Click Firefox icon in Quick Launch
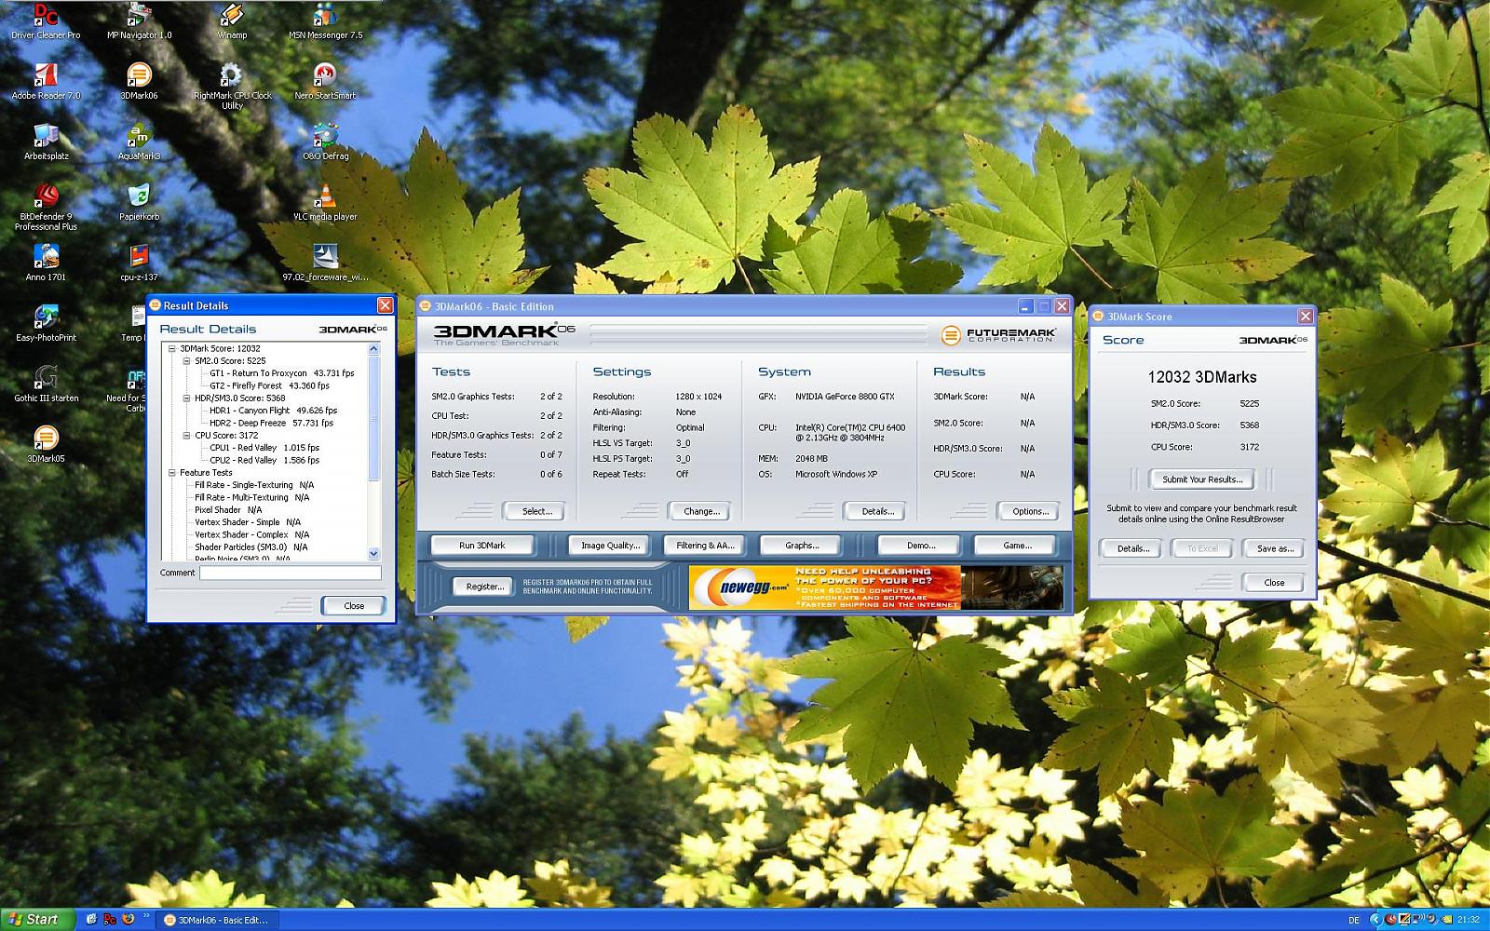 tap(128, 919)
